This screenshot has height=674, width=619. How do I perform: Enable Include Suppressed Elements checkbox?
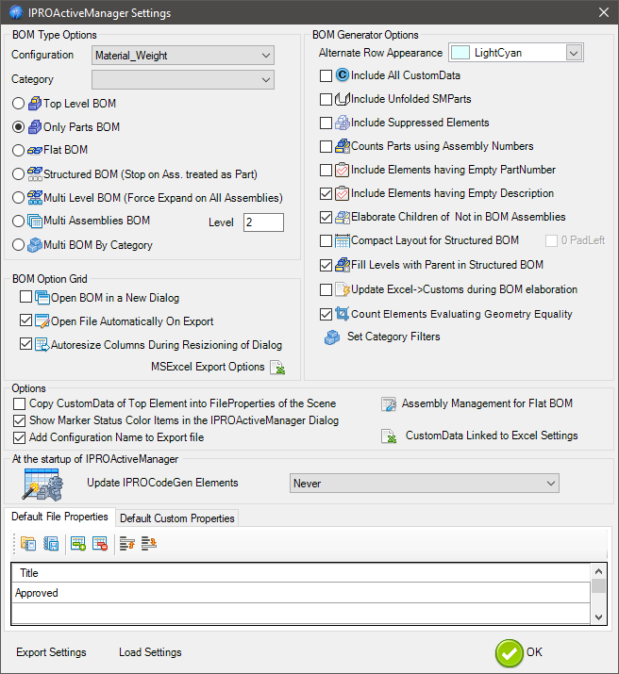[326, 123]
